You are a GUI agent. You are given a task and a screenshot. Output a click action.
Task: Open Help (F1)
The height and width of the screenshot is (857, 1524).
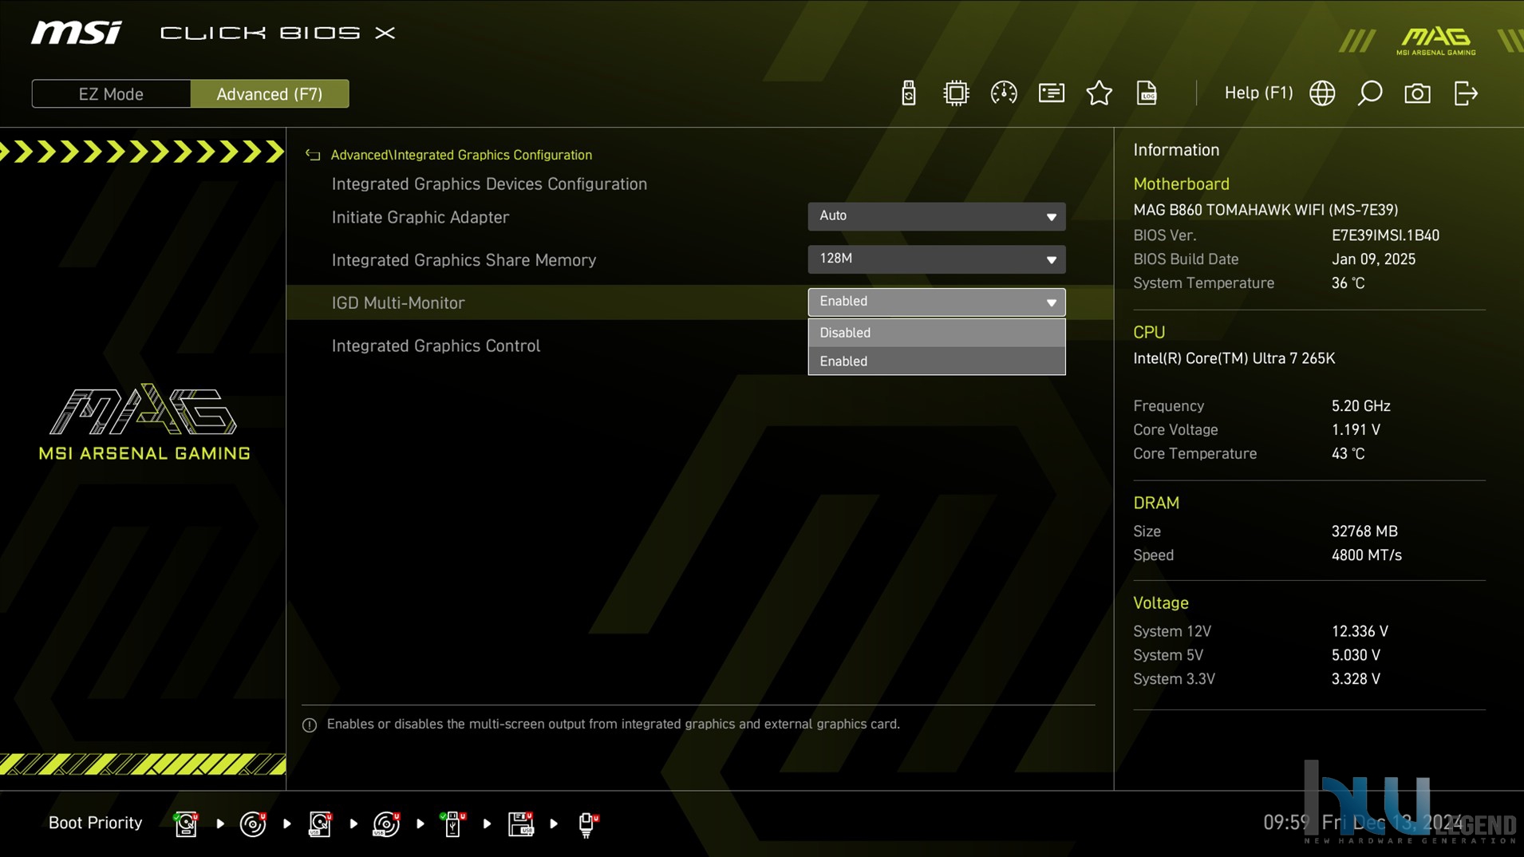(1258, 93)
